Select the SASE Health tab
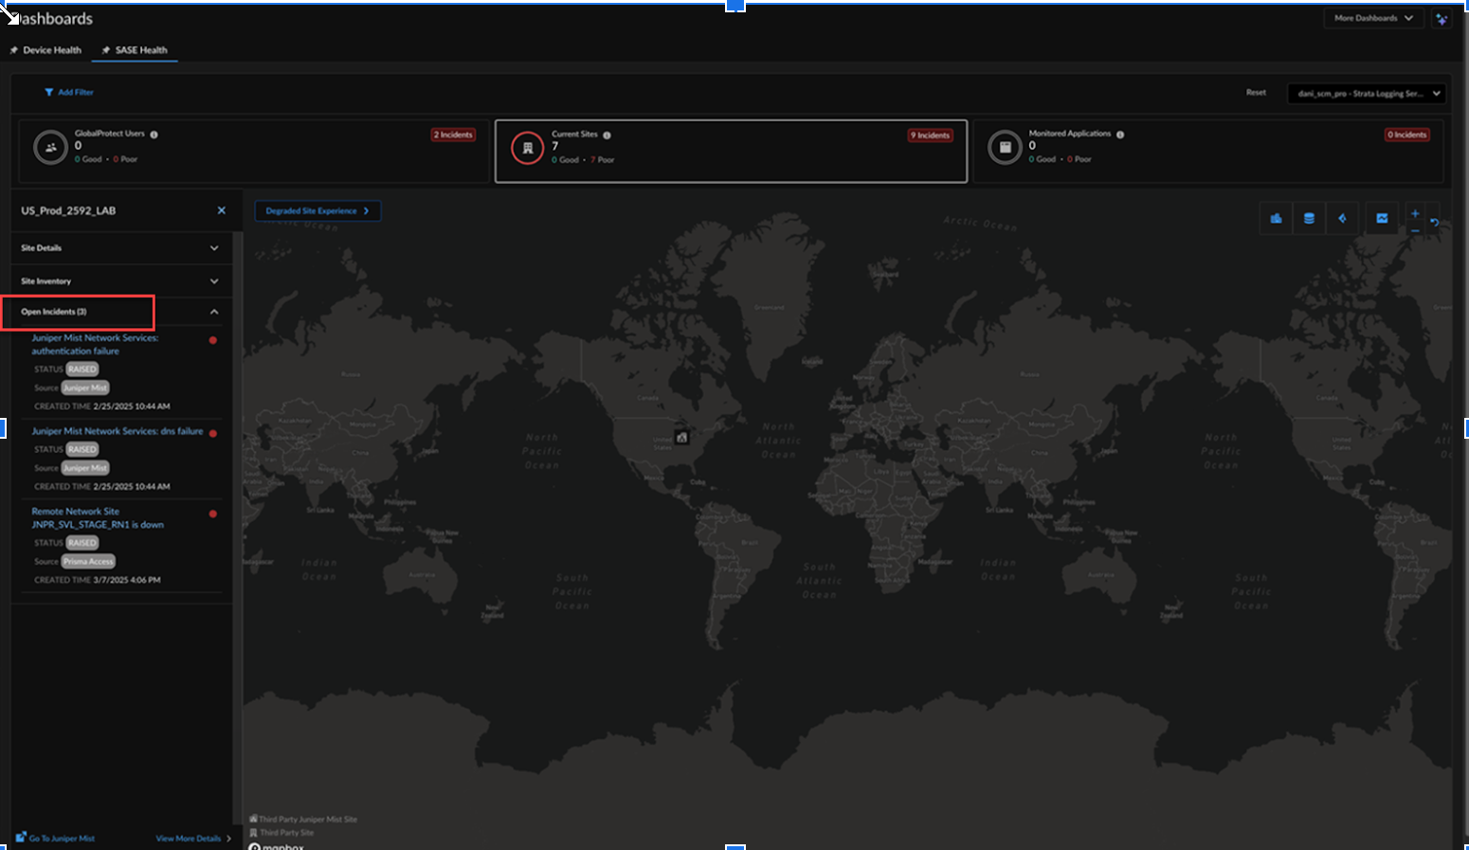 (140, 50)
